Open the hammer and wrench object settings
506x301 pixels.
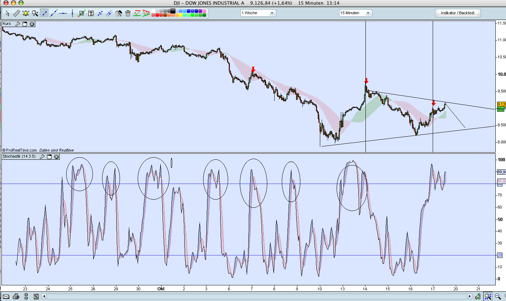tap(118, 13)
